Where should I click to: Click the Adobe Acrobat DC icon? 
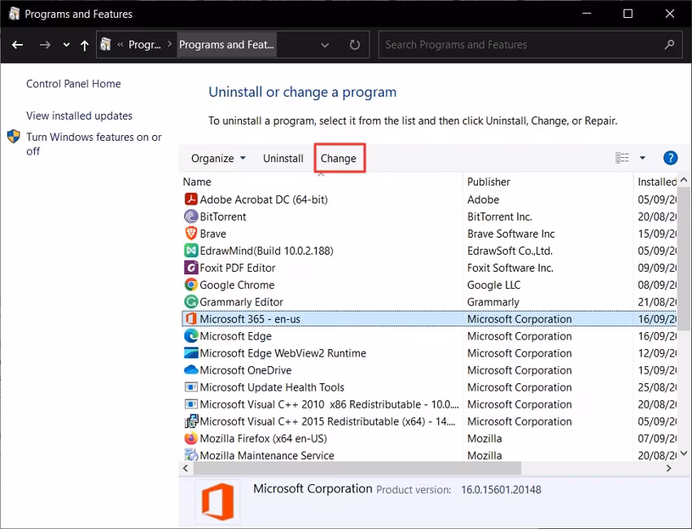(x=191, y=199)
